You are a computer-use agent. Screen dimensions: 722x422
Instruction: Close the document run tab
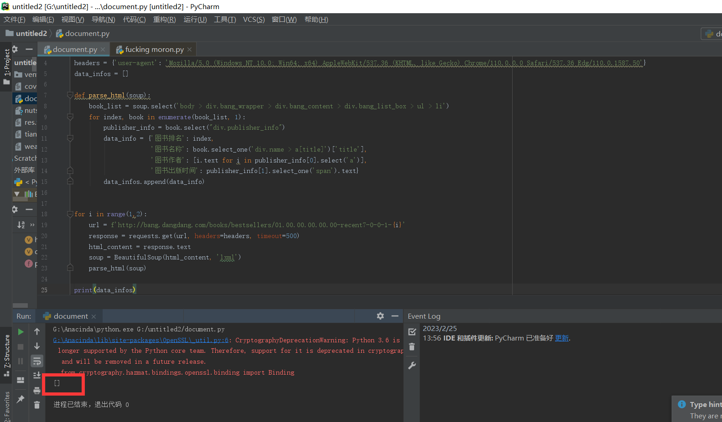[x=93, y=316]
